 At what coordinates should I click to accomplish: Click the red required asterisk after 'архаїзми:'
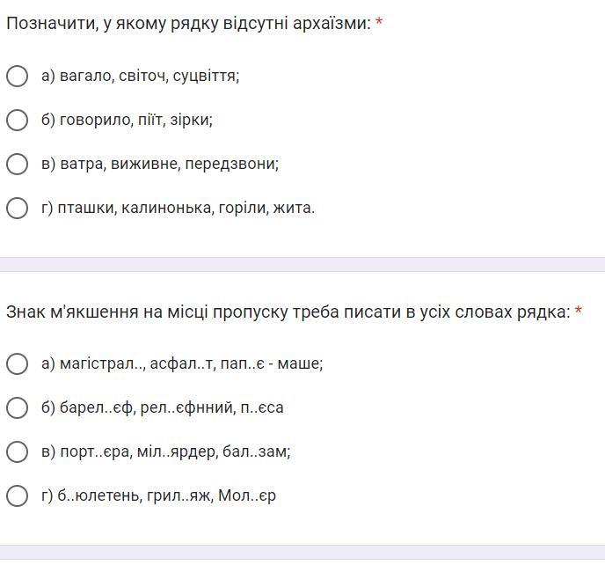[x=379, y=22]
